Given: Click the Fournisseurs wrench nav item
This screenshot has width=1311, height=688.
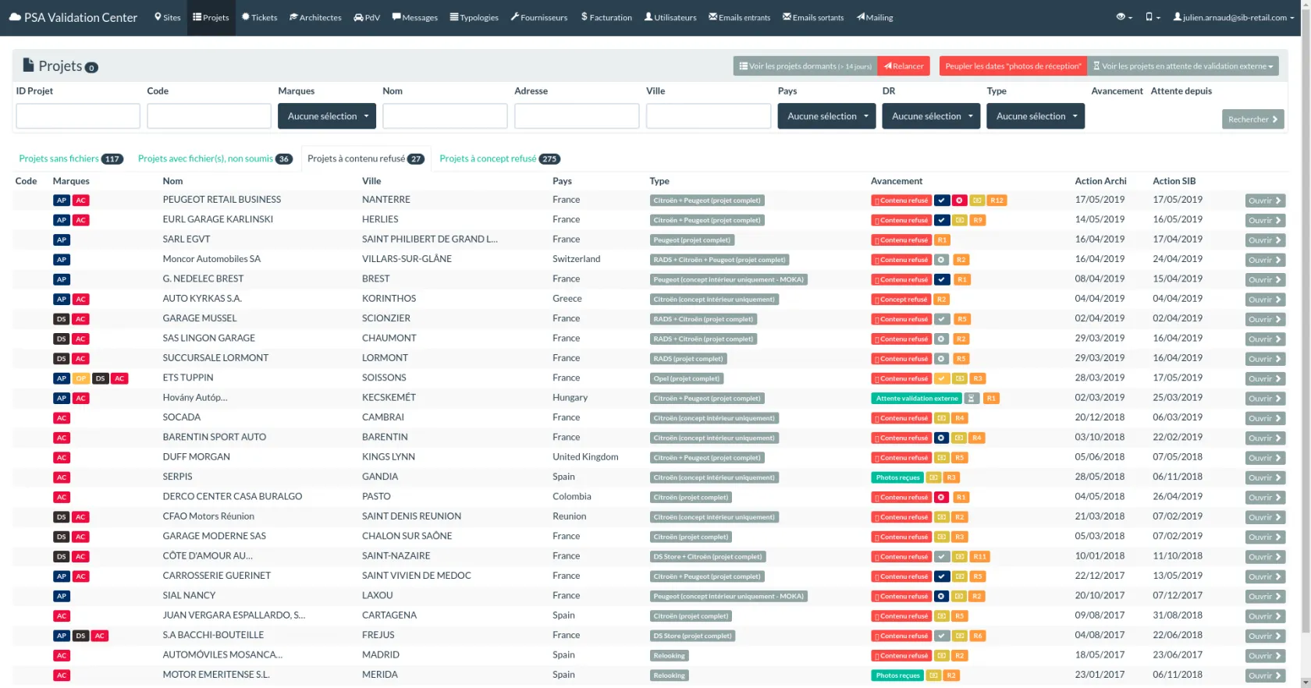Looking at the screenshot, I should pos(538,17).
